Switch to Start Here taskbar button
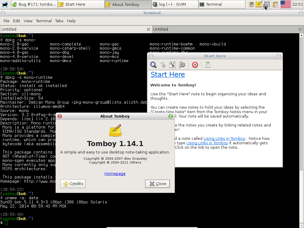This screenshot has height=228, width=304. coord(81,4)
